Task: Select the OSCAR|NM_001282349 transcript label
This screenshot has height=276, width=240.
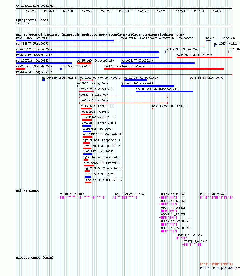Action: 176,221
